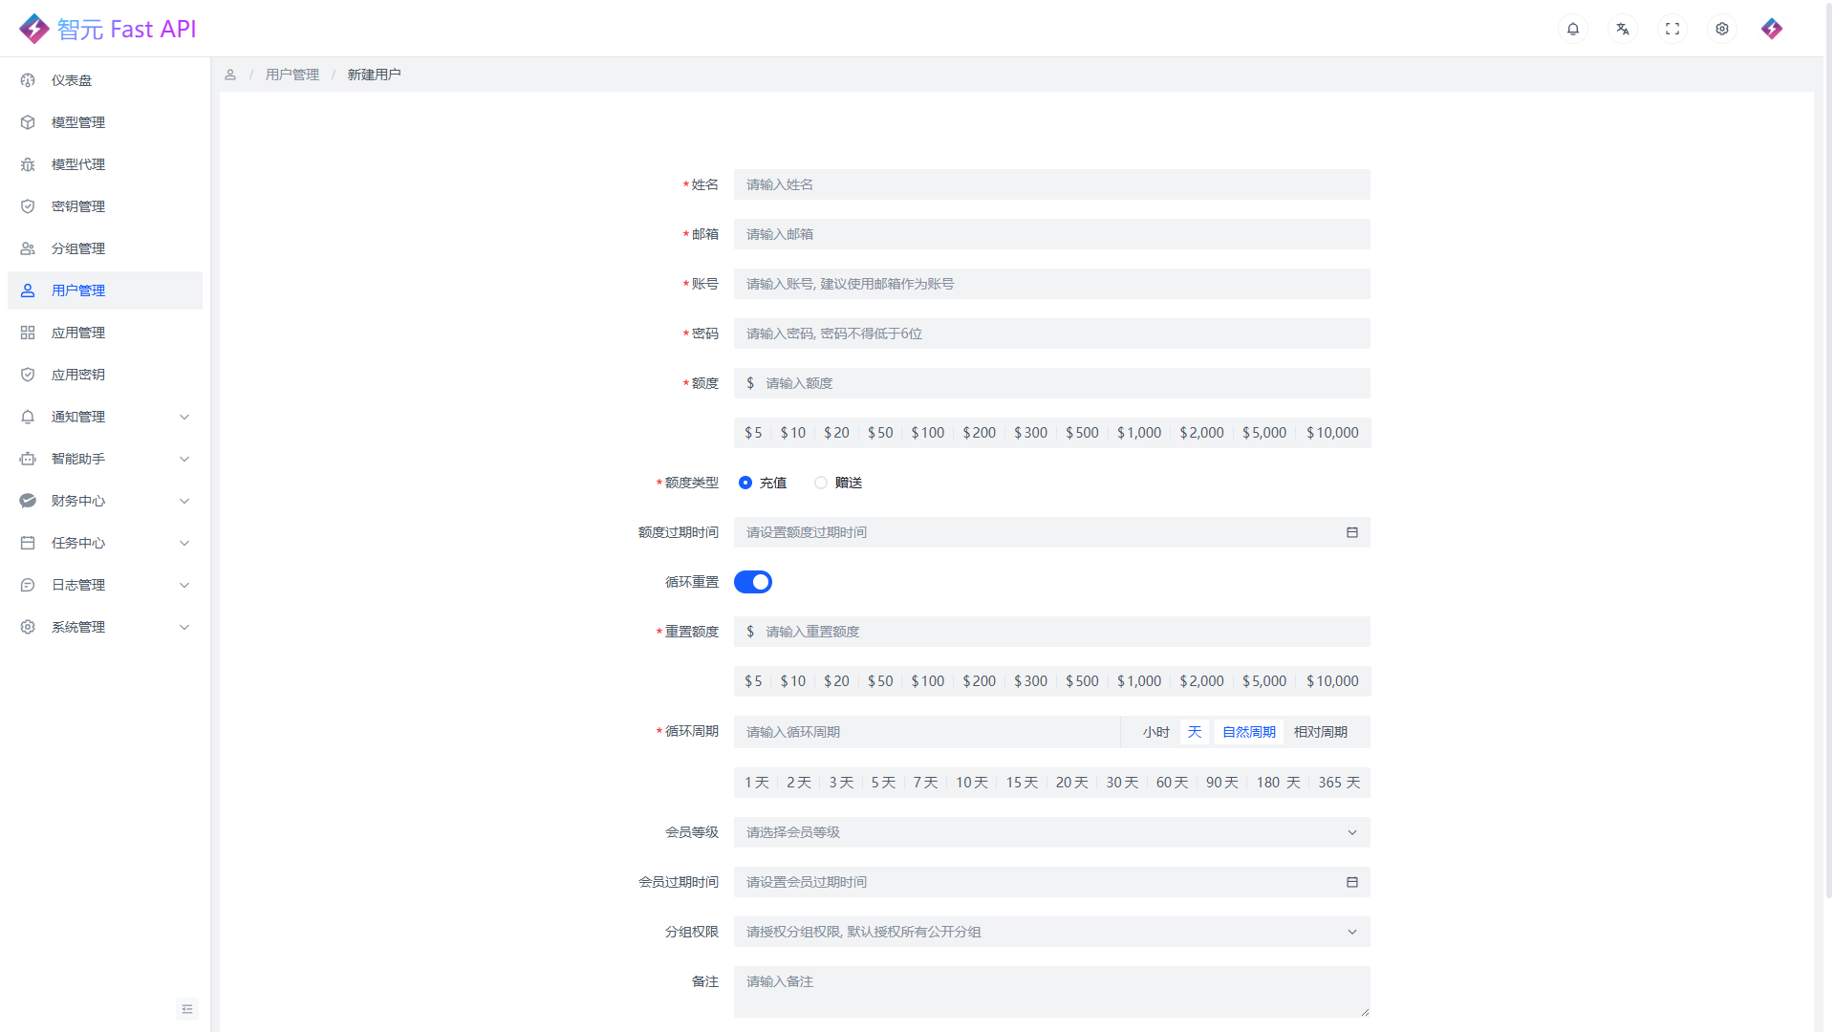Go to 密钥管理 in the sidebar
The image size is (1835, 1032).
(x=78, y=206)
